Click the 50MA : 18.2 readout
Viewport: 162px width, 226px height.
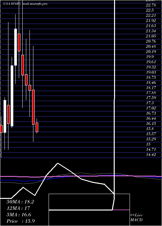pyautogui.click(x=20, y=202)
